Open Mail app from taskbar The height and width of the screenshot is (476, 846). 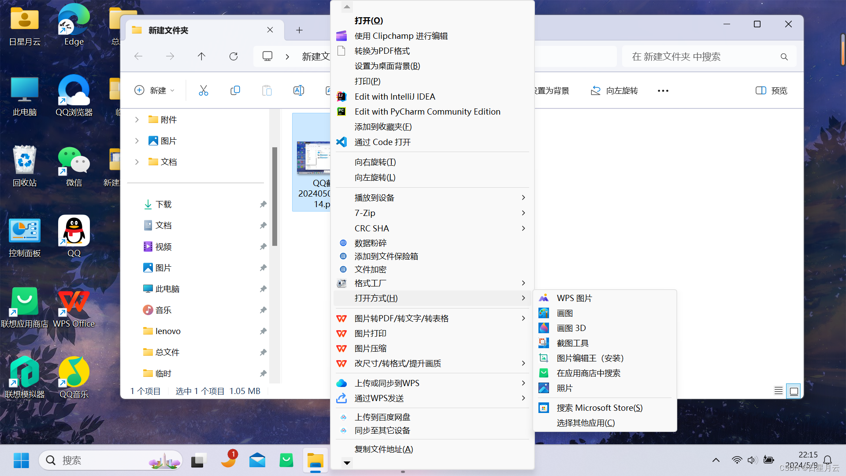(x=257, y=460)
